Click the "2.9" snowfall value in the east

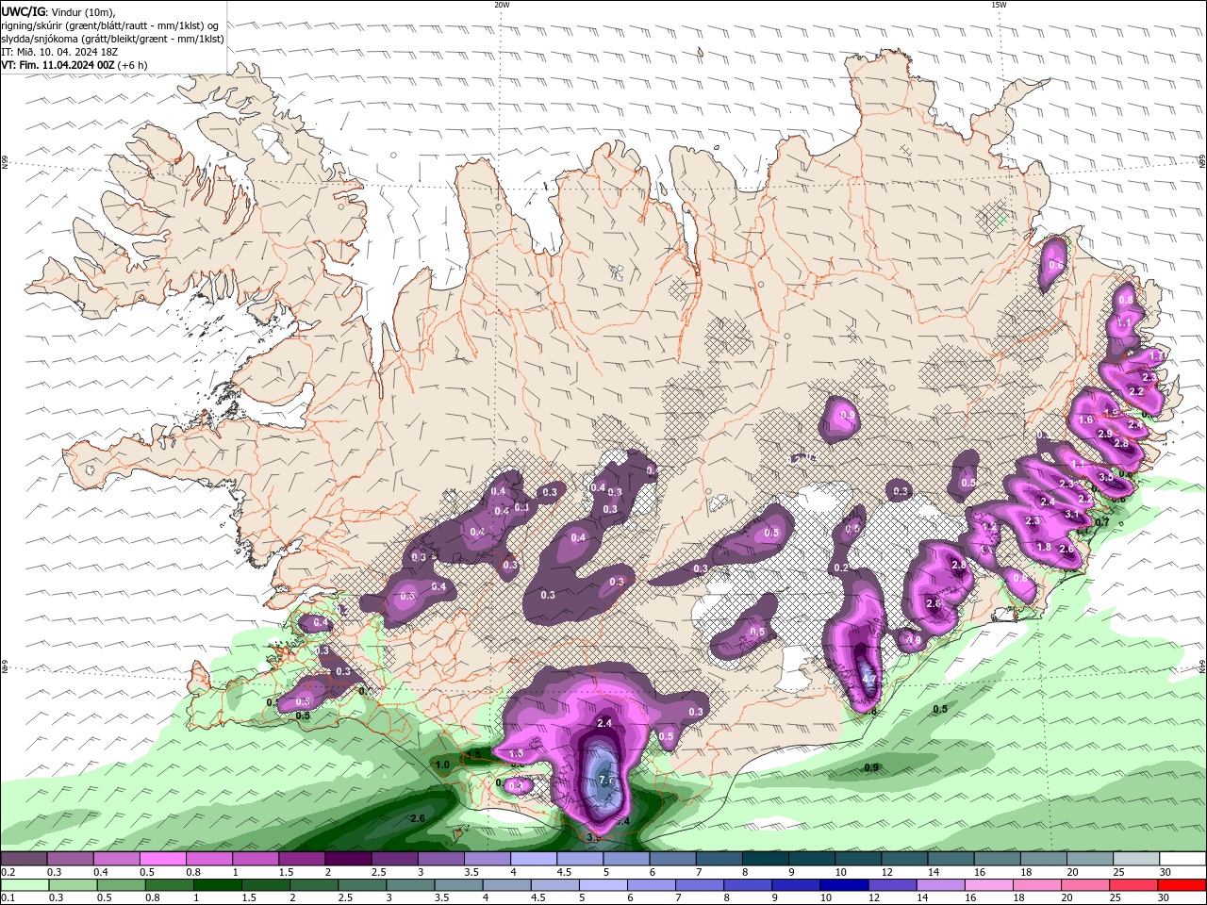pos(1105,434)
